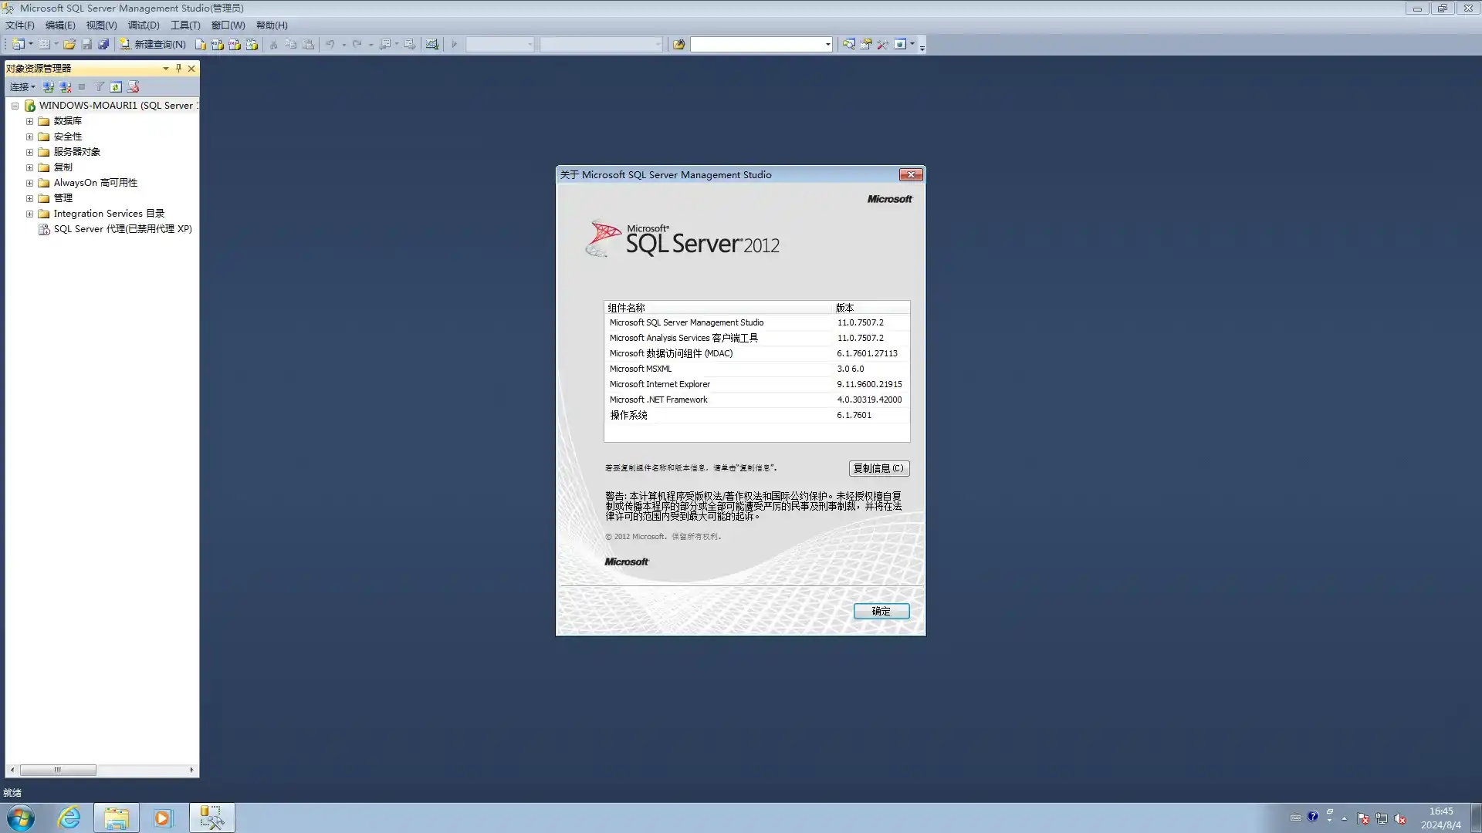Open Internet Explorer from taskbar

click(69, 818)
